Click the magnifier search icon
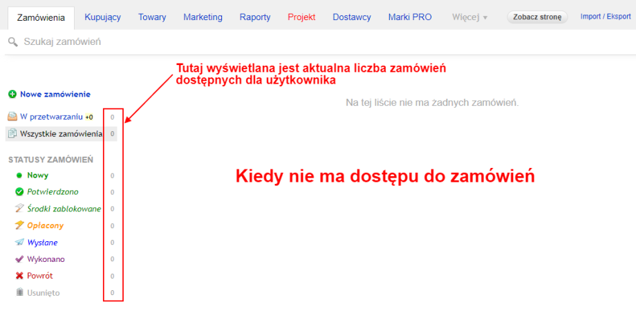Image resolution: width=636 pixels, height=311 pixels. (x=12, y=42)
